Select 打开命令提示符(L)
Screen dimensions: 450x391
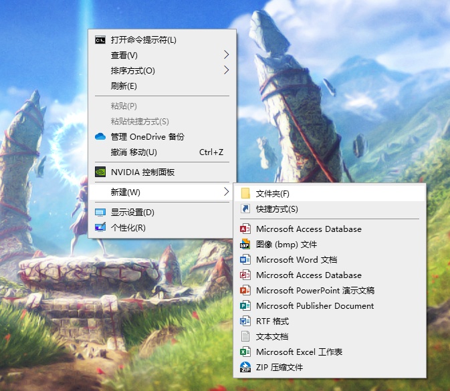click(162, 40)
